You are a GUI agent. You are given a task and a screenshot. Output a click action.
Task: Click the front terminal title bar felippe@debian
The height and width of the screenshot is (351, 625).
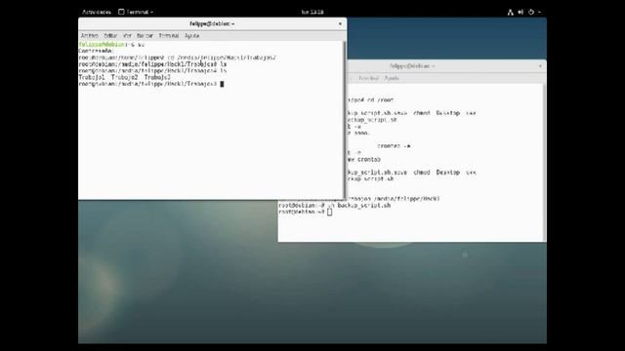(212, 23)
